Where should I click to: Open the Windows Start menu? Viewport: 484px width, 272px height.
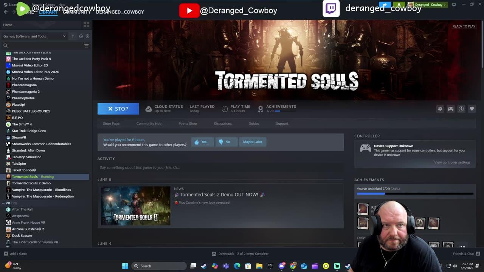click(x=125, y=266)
